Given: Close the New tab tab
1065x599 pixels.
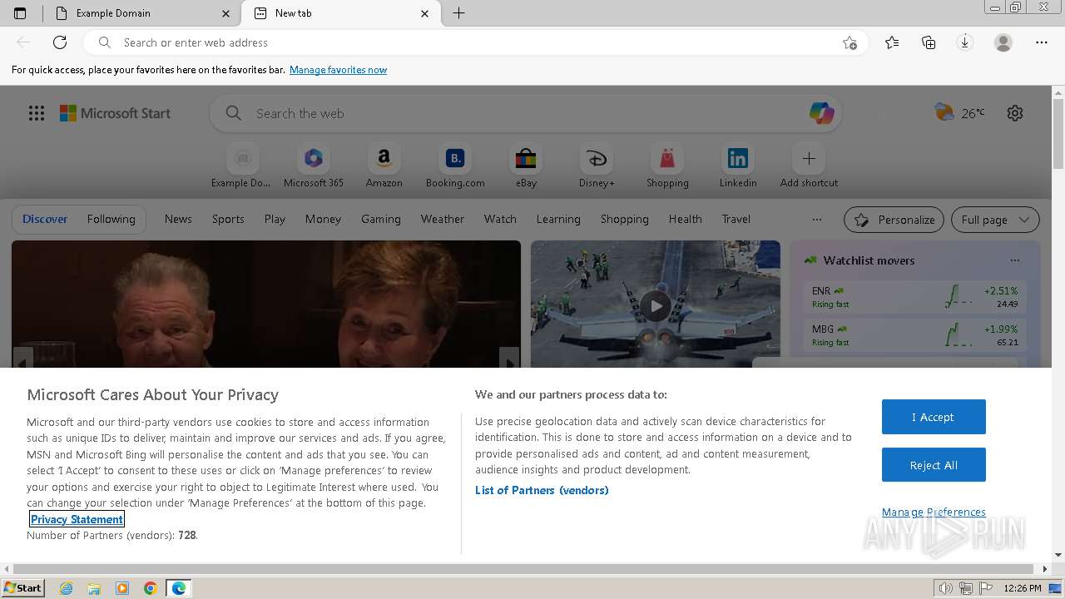Looking at the screenshot, I should coord(425,13).
